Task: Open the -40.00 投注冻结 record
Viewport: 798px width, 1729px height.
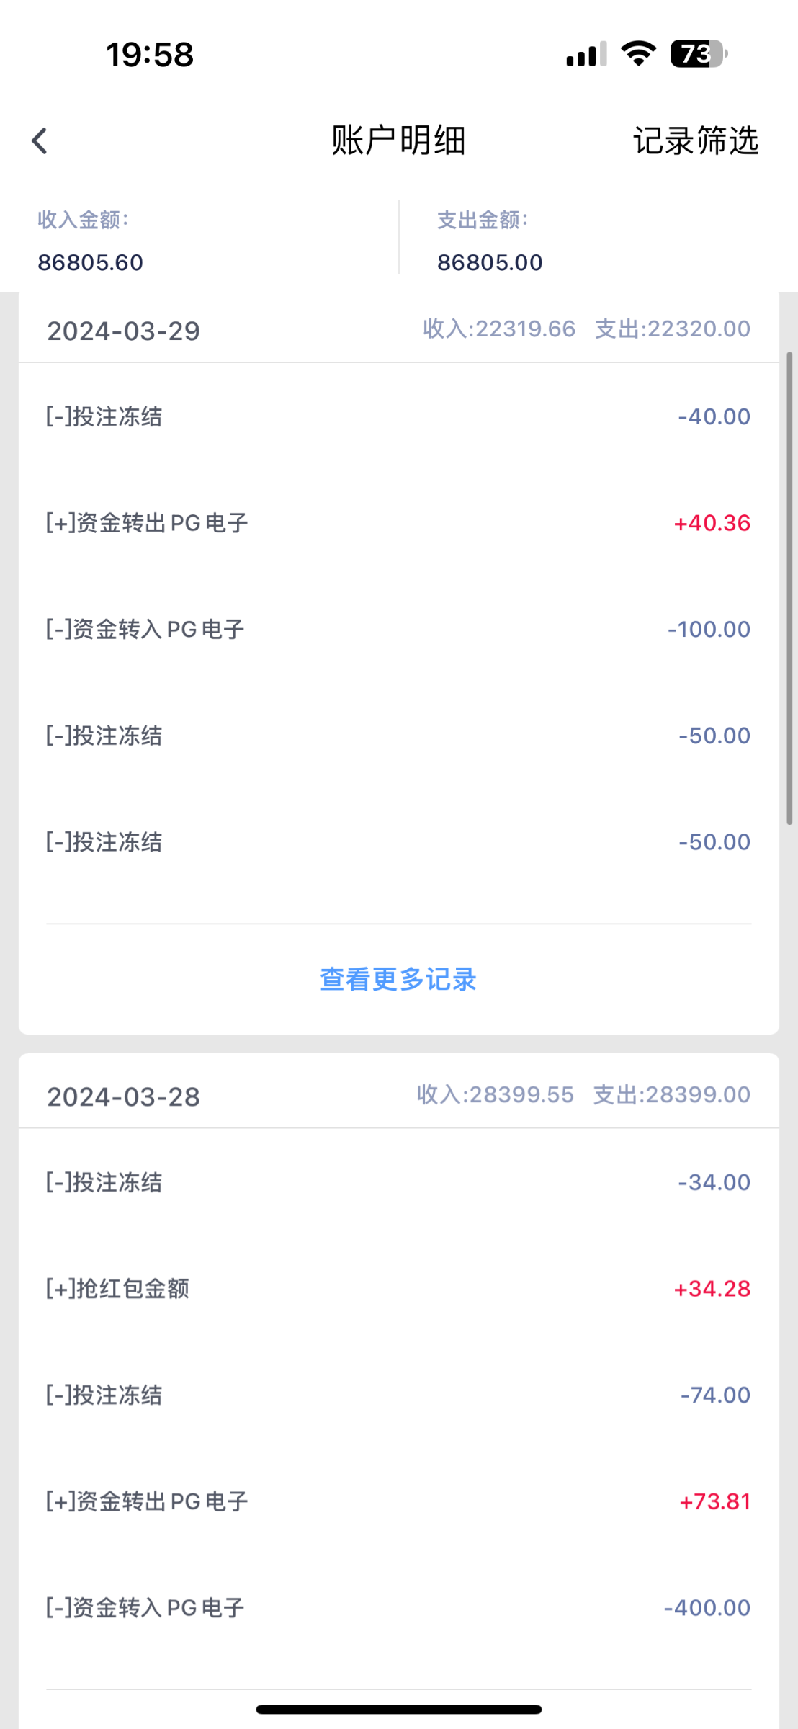Action: click(x=398, y=416)
